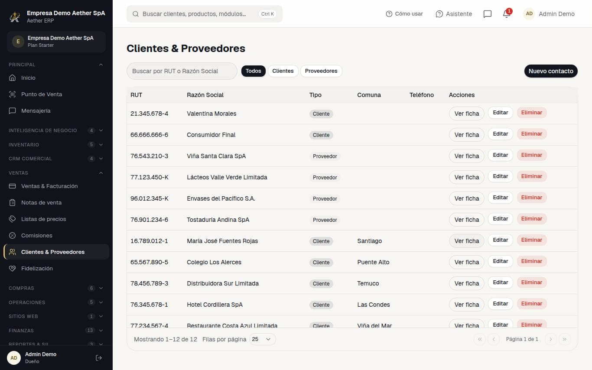Image resolution: width=592 pixels, height=370 pixels.
Task: Edit Envases del Pacífico S.A.
Action: [501, 198]
